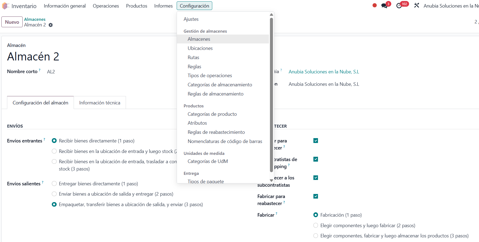
Task: Open the company link next to the Compañía label
Action: (324, 72)
